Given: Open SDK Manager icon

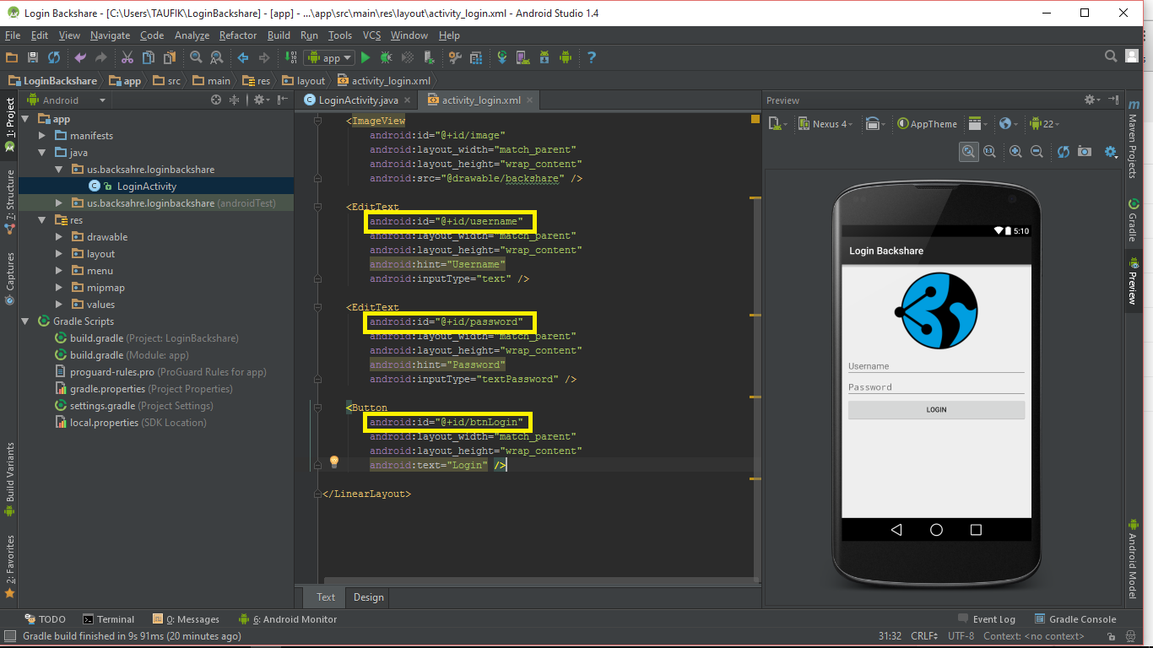Looking at the screenshot, I should click(544, 57).
